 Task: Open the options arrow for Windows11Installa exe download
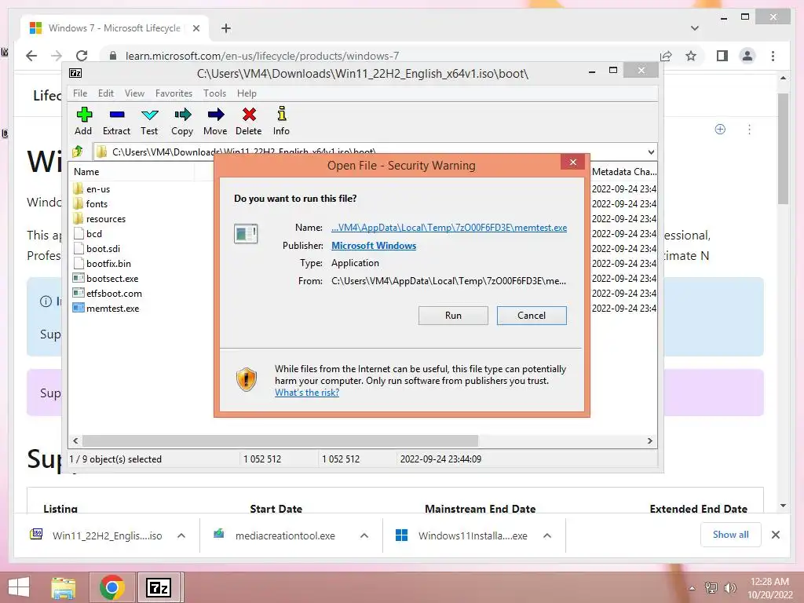click(x=547, y=535)
